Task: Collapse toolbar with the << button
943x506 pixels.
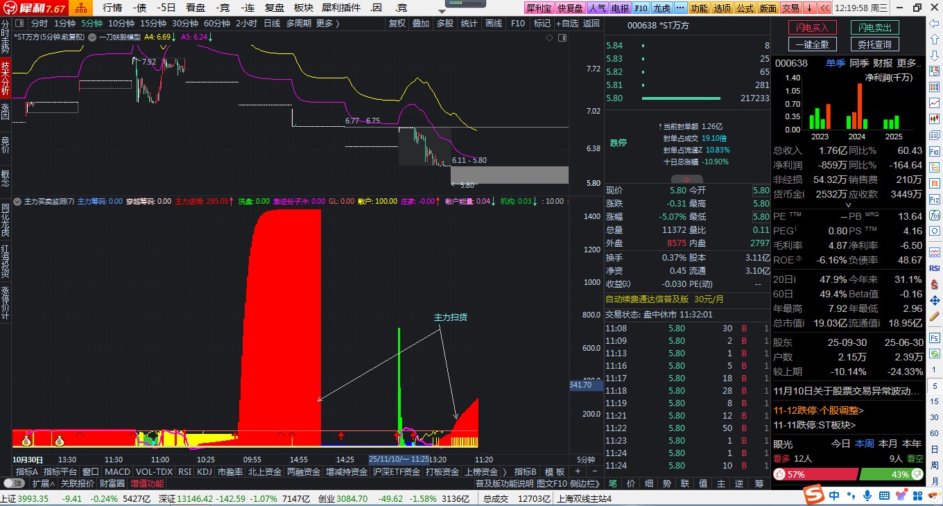Action: (824, 8)
